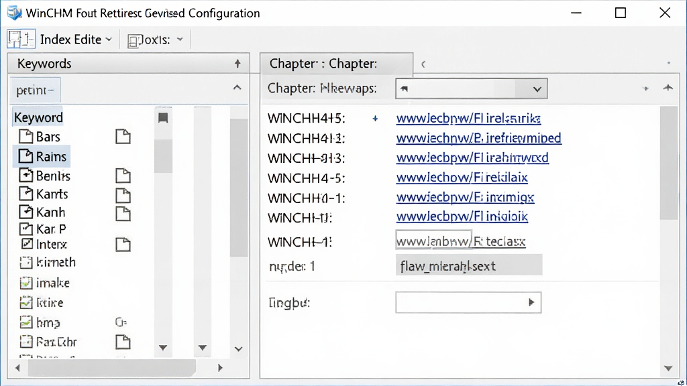Click the standalone page icon in Benlis row

tap(123, 176)
